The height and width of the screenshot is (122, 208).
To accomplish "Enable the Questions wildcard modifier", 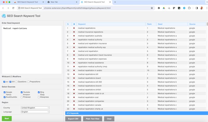I will (x=16, y=82).
